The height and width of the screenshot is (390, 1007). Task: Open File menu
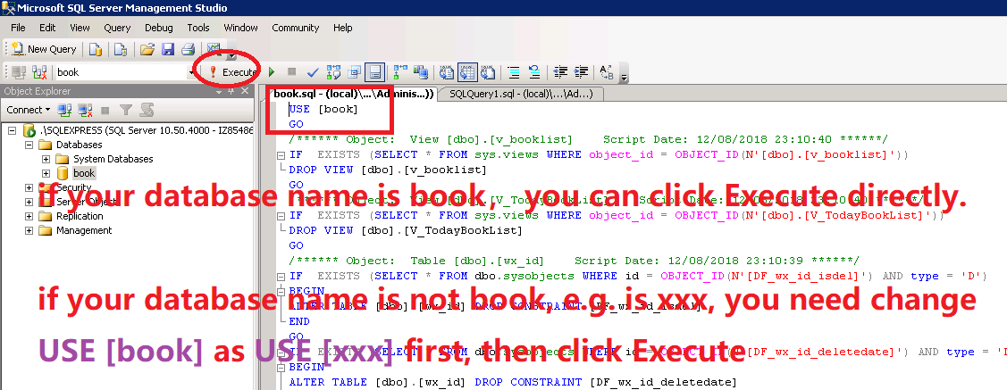[x=18, y=28]
